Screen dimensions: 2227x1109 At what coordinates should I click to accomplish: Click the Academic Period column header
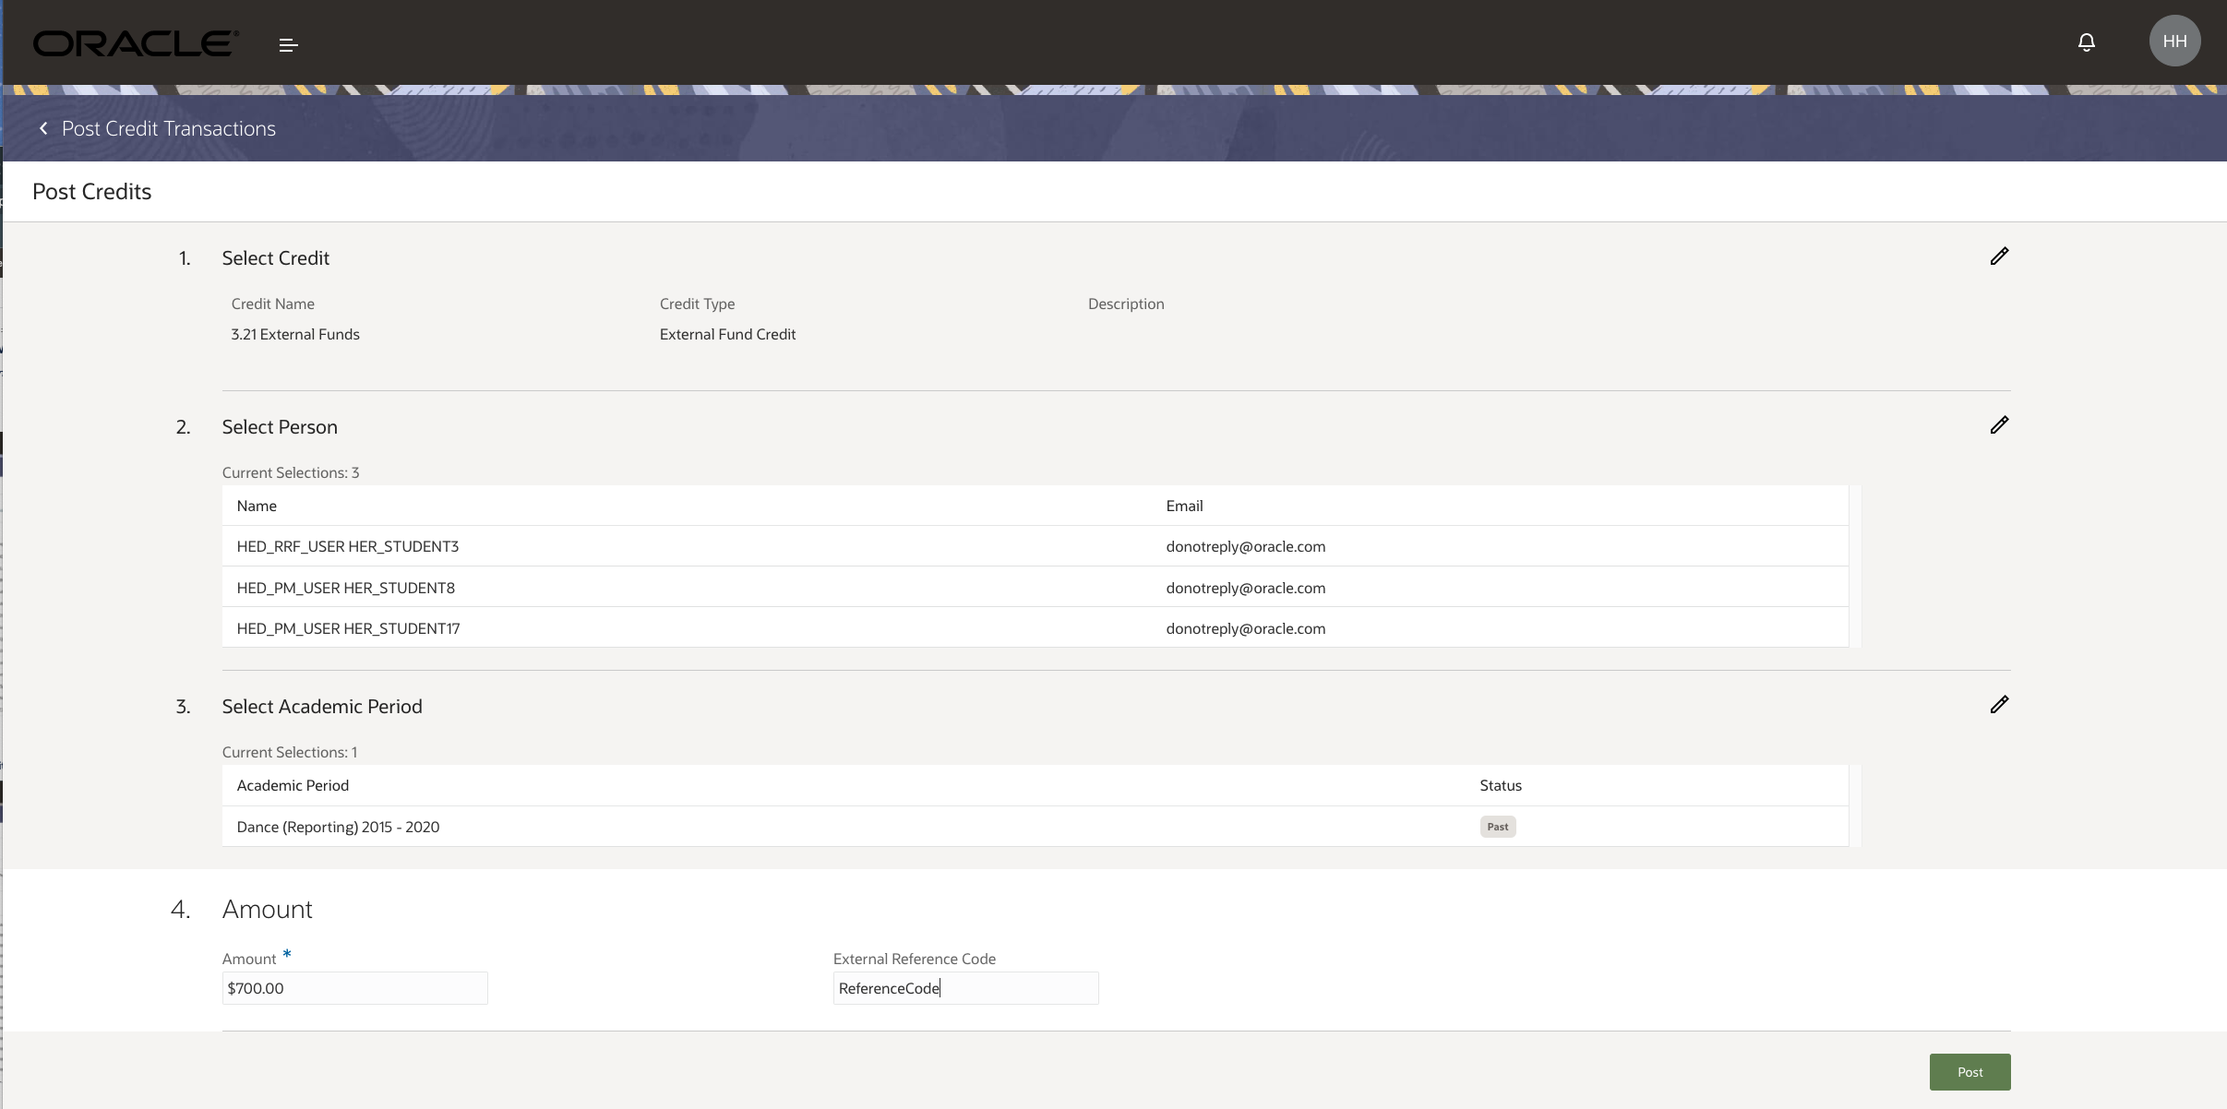click(x=293, y=785)
